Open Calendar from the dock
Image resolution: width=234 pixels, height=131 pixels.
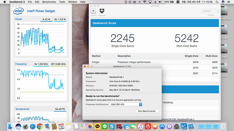(61, 126)
